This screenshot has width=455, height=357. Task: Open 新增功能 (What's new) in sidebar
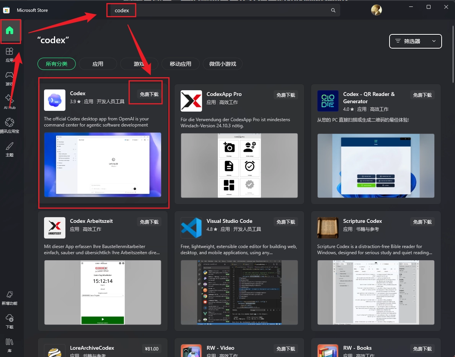point(10,298)
